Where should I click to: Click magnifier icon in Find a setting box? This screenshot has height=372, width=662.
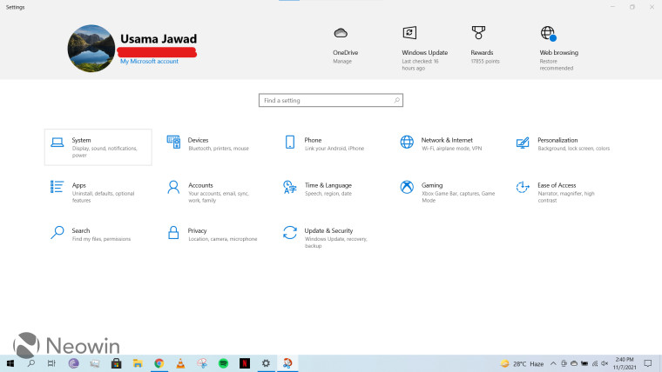397,100
